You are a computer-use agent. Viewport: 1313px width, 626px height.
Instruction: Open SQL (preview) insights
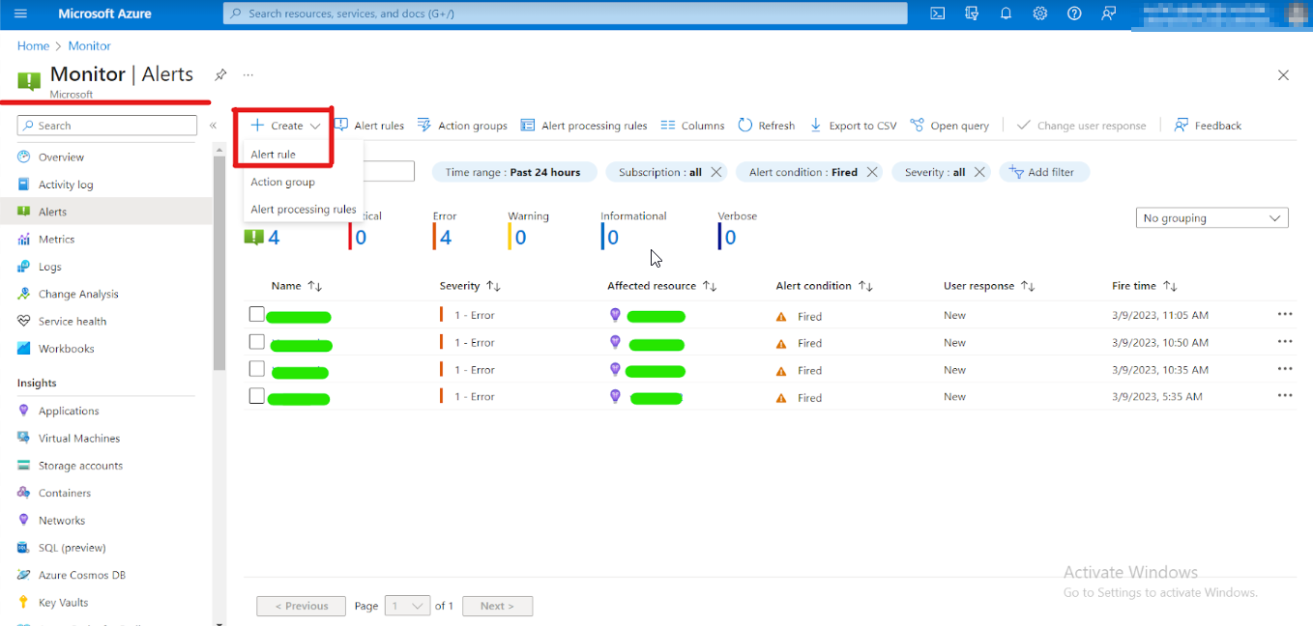click(x=73, y=547)
